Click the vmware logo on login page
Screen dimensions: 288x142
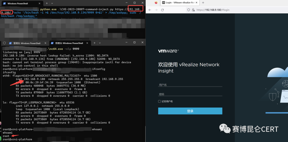(169, 51)
